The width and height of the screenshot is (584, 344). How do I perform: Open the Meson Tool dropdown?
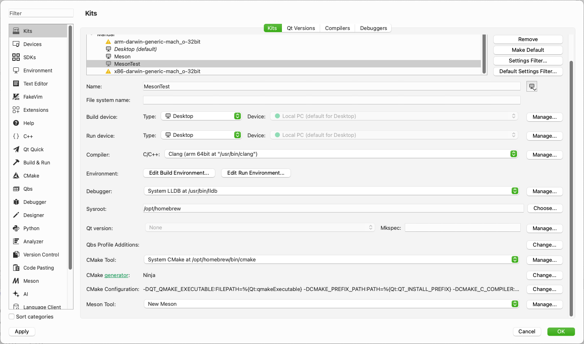(x=330, y=304)
